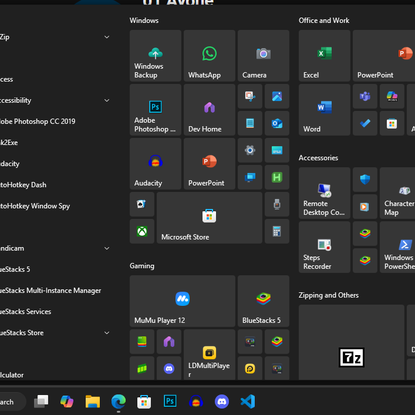This screenshot has height=415, width=415.
Task: Open the Outlook small tile
Action: [x=277, y=123]
